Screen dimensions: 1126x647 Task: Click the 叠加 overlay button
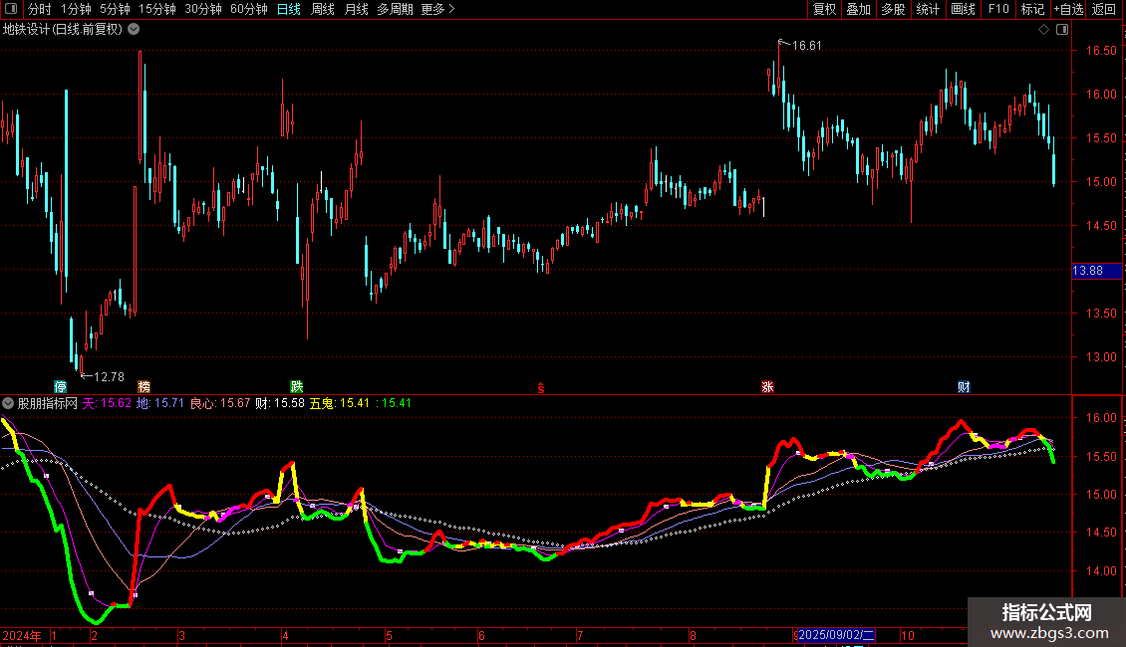point(858,9)
